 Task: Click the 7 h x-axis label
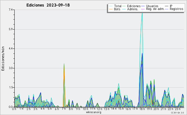coord(64,109)
